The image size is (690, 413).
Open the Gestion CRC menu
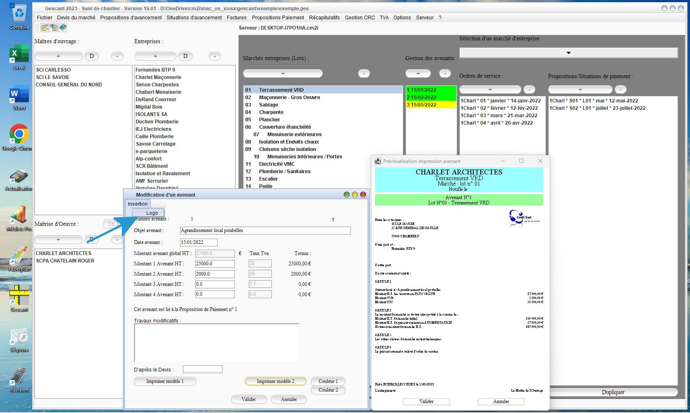pos(360,18)
